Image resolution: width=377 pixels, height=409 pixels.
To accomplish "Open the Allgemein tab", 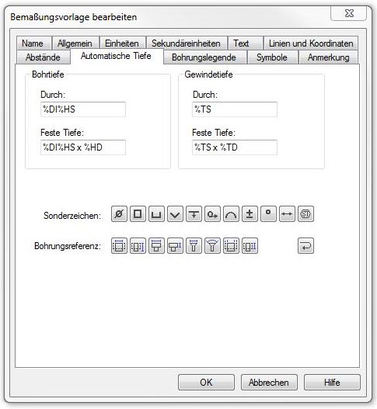I will coord(75,43).
